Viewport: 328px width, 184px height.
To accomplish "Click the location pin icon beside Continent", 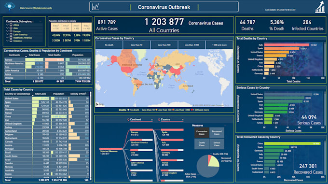I will coord(128,120).
